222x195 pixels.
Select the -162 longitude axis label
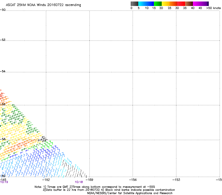click(x=46, y=180)
